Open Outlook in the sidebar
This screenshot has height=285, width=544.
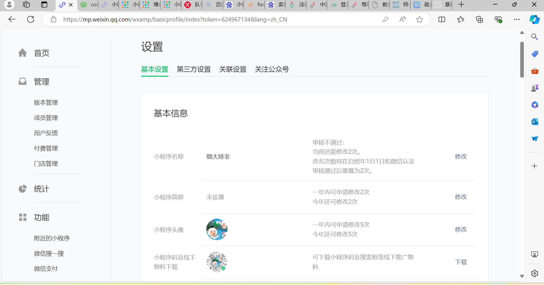[535, 122]
